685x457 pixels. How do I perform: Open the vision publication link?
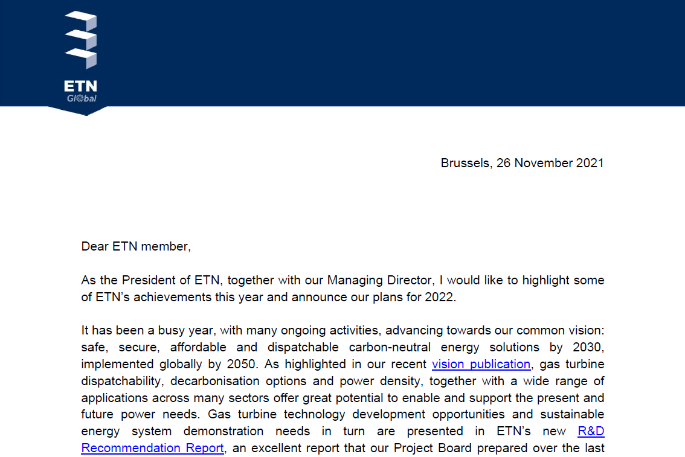481,364
